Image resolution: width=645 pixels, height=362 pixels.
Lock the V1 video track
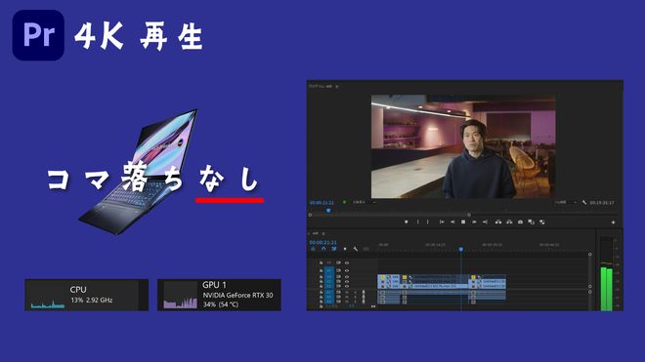click(x=322, y=287)
